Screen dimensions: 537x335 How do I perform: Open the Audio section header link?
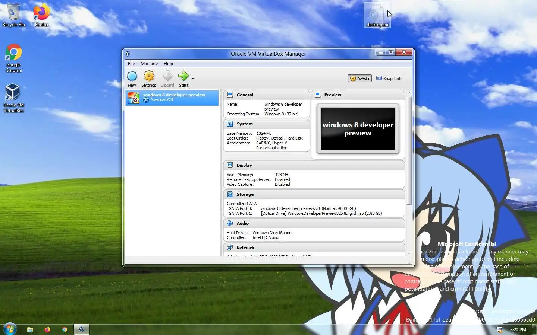pos(243,223)
